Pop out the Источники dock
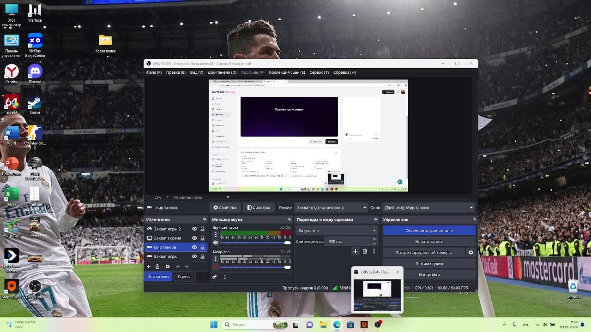 tap(205, 219)
